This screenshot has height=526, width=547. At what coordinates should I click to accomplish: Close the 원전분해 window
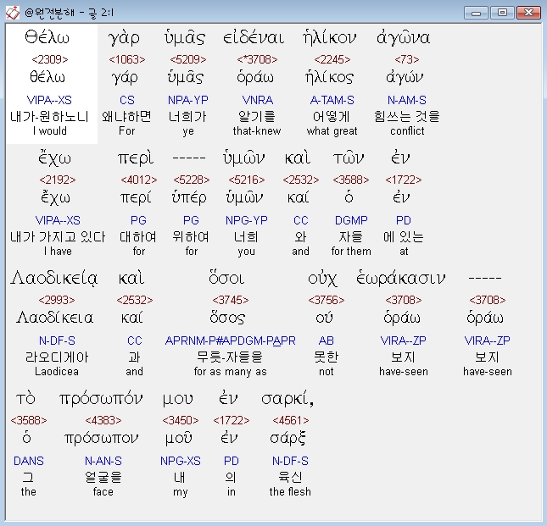click(528, 13)
